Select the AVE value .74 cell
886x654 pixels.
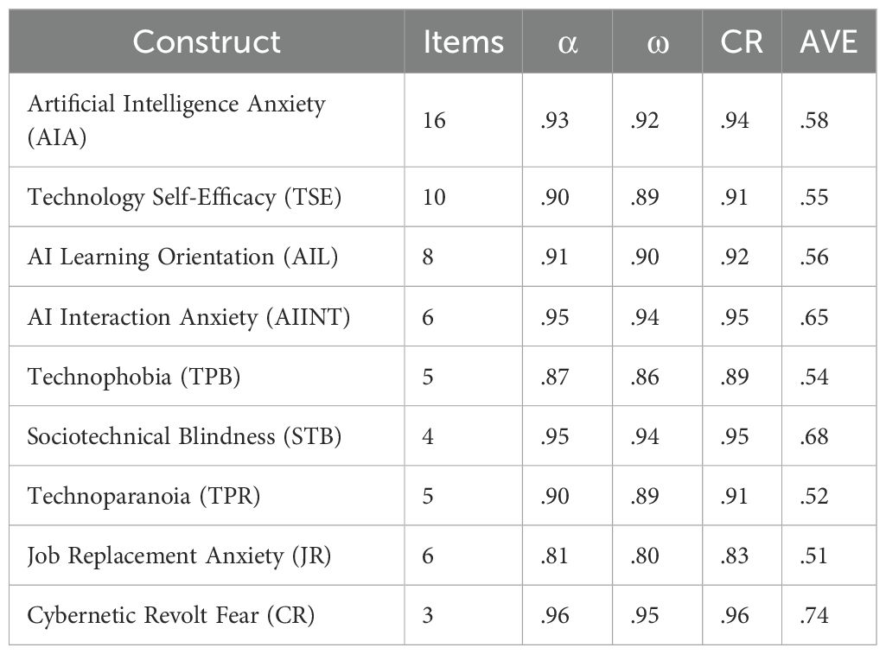[815, 615]
